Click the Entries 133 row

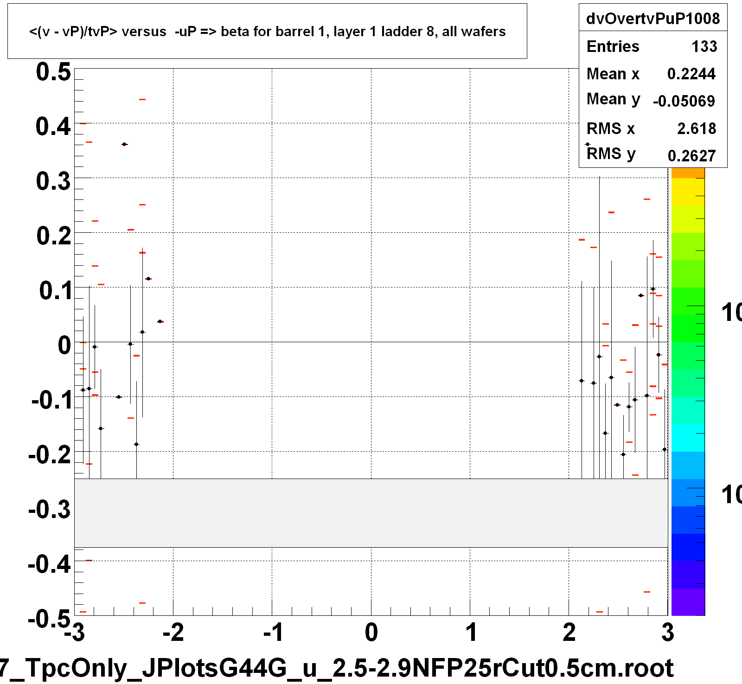[x=653, y=46]
